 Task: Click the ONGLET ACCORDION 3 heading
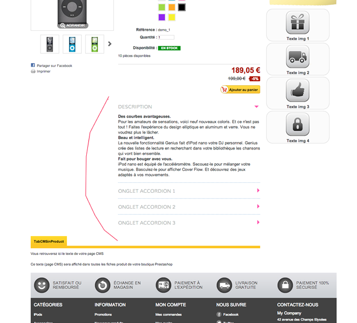[x=147, y=223]
